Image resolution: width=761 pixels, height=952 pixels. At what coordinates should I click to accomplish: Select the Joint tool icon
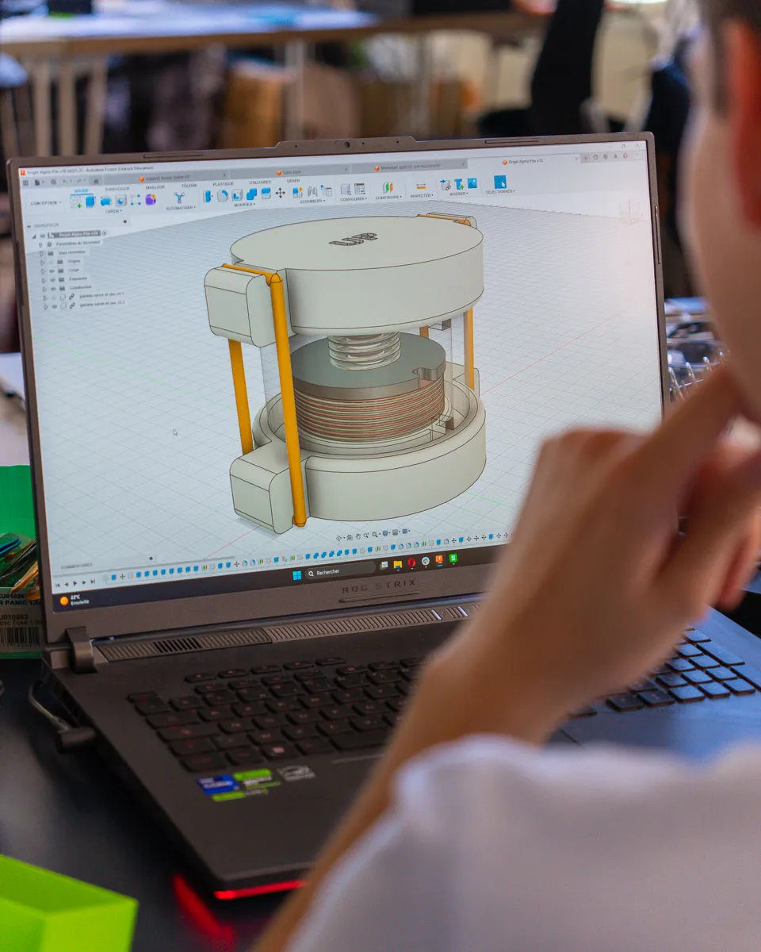pos(312,191)
